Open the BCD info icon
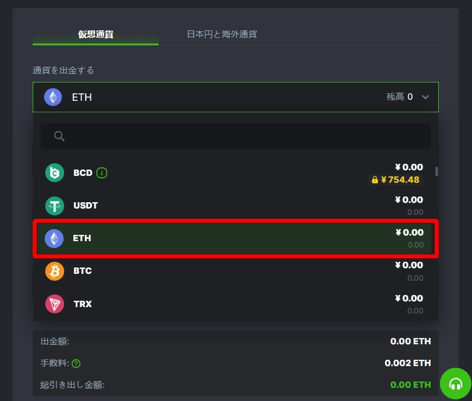The width and height of the screenshot is (472, 401). pyautogui.click(x=102, y=173)
